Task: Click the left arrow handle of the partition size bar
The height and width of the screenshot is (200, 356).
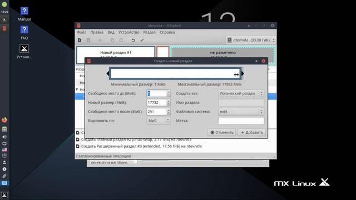Action: pyautogui.click(x=107, y=73)
